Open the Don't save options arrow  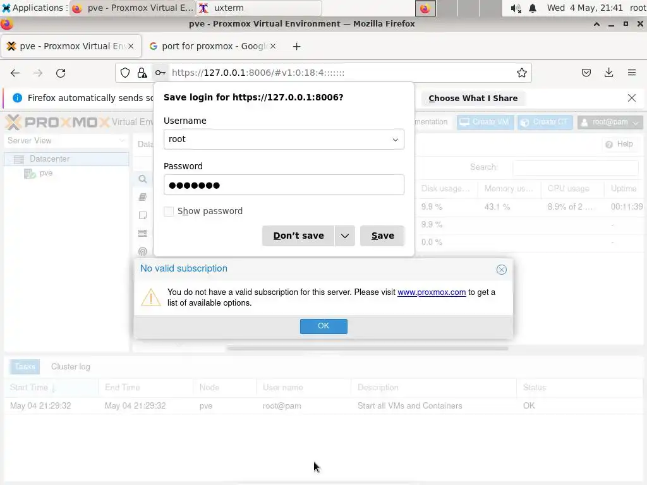point(345,236)
